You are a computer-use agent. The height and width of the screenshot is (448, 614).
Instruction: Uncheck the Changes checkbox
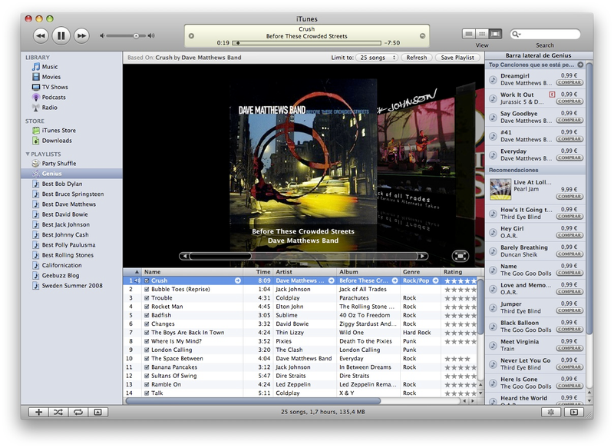click(147, 324)
